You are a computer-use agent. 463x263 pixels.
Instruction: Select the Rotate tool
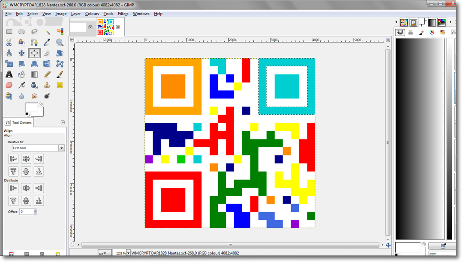click(x=60, y=53)
